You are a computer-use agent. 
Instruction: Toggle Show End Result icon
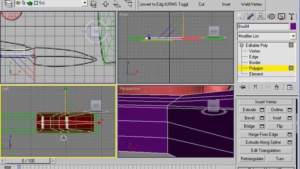tap(255, 87)
